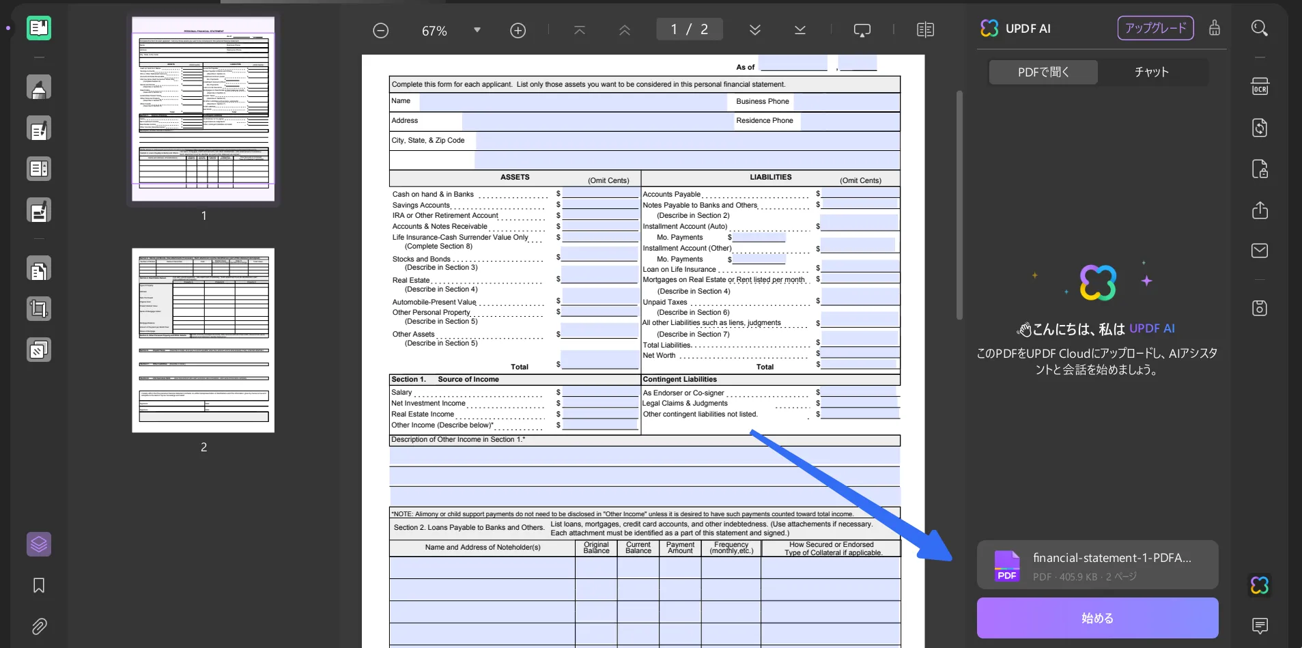Switch to the PDFで聞く tab
The width and height of the screenshot is (1302, 648).
(1043, 72)
